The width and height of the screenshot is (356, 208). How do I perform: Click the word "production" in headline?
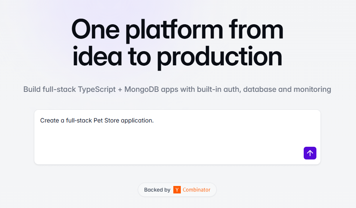click(x=219, y=57)
